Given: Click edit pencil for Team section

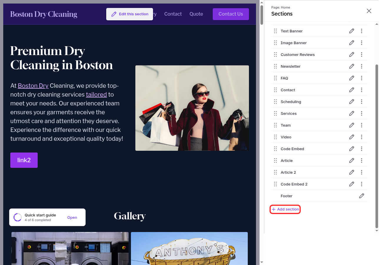Looking at the screenshot, I should tap(352, 125).
